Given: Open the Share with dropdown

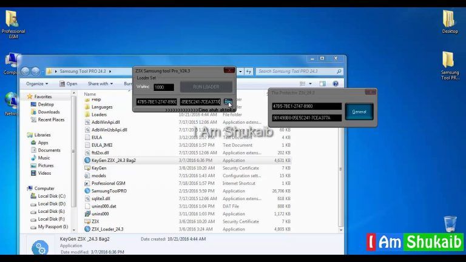Looking at the screenshot, I should (x=100, y=84).
